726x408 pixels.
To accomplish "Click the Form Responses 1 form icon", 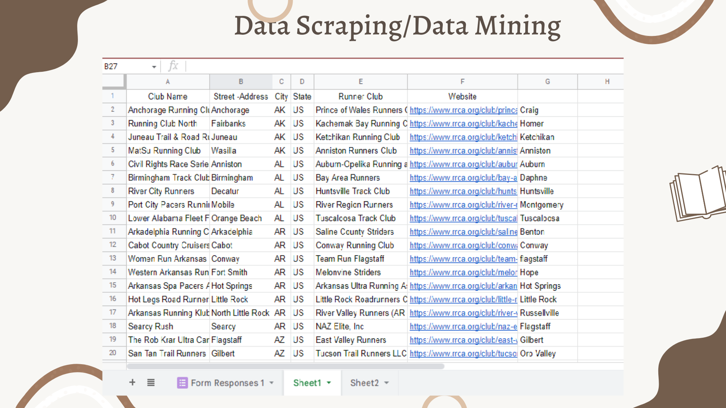I will pos(182,383).
